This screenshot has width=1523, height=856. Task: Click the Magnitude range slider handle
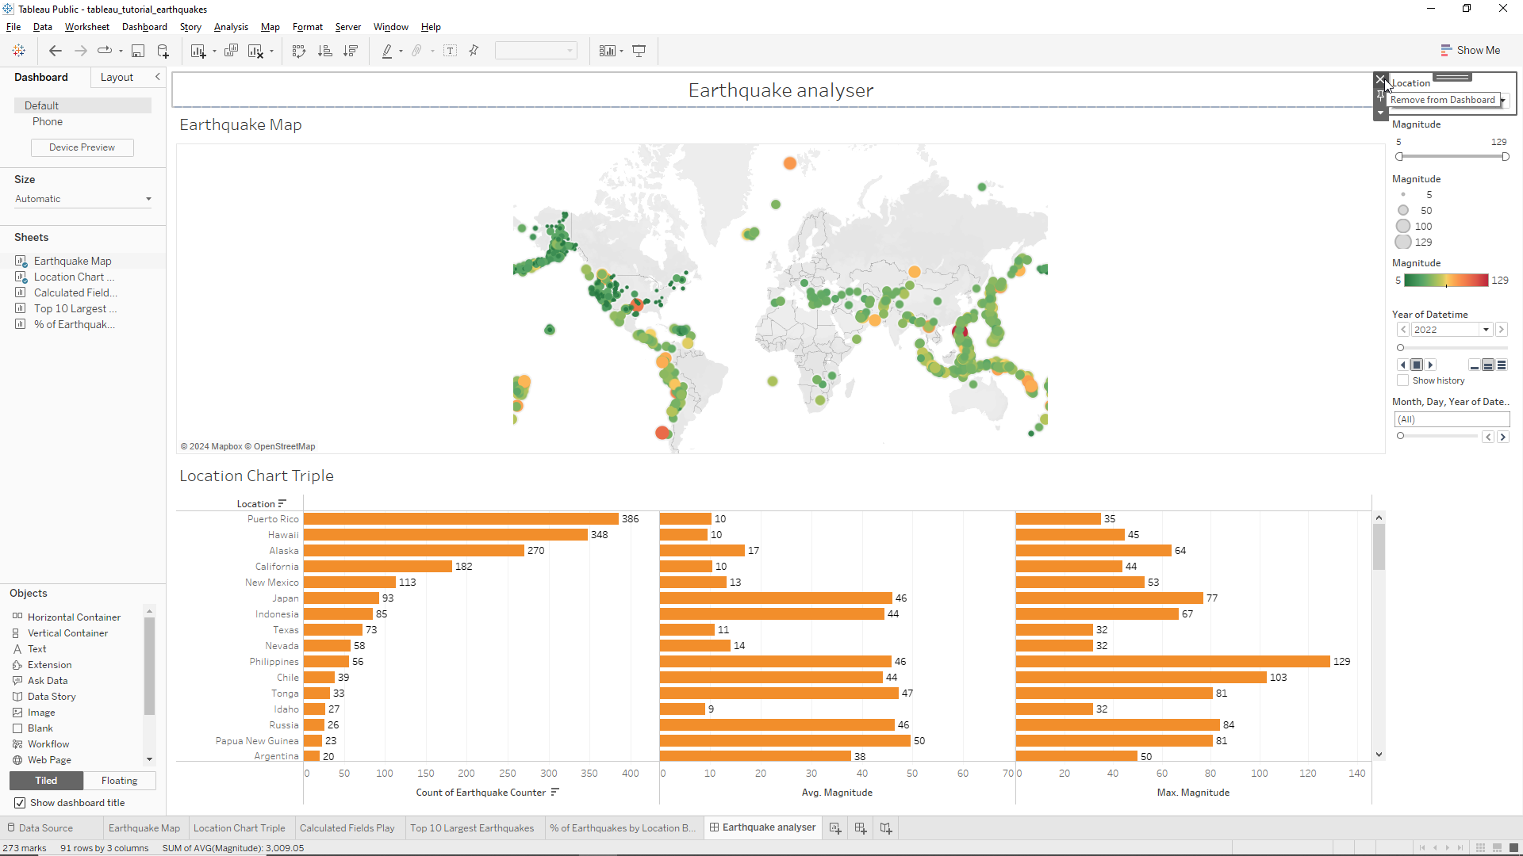click(x=1401, y=156)
